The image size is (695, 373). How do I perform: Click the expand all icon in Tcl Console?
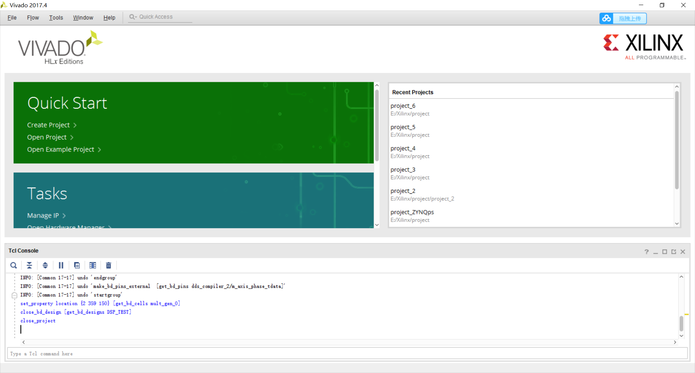45,265
